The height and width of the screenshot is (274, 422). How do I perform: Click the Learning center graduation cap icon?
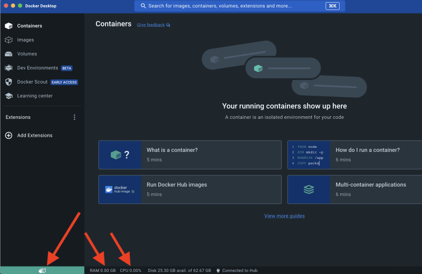[8, 96]
